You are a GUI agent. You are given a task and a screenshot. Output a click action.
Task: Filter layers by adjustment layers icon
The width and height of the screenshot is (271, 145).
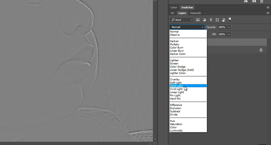[204, 20]
